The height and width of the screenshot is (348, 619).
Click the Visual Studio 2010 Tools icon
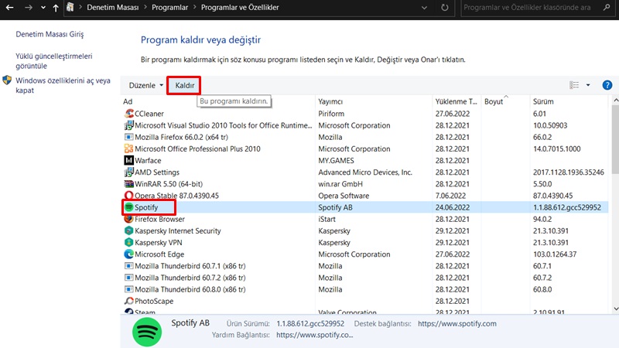tap(128, 125)
